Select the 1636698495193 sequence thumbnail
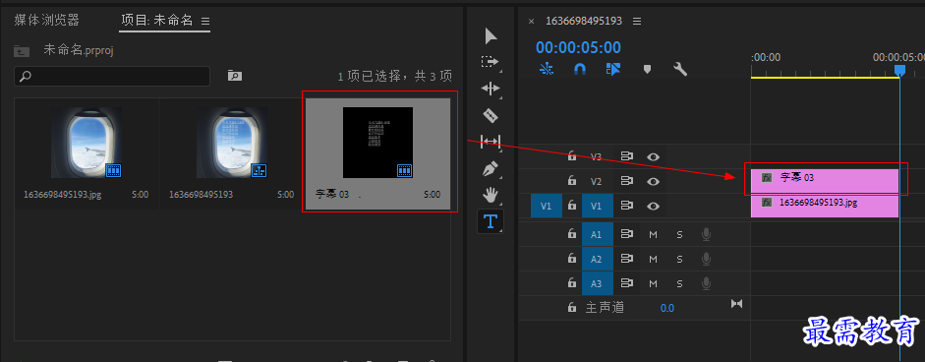This screenshot has height=362, width=925. click(232, 143)
